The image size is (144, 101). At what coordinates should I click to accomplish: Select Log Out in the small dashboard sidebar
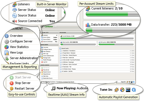pos(45,62)
